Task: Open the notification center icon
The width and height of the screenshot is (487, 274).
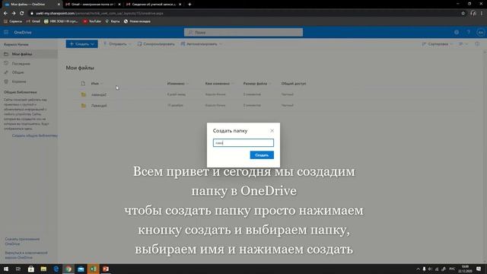Action: point(479,269)
